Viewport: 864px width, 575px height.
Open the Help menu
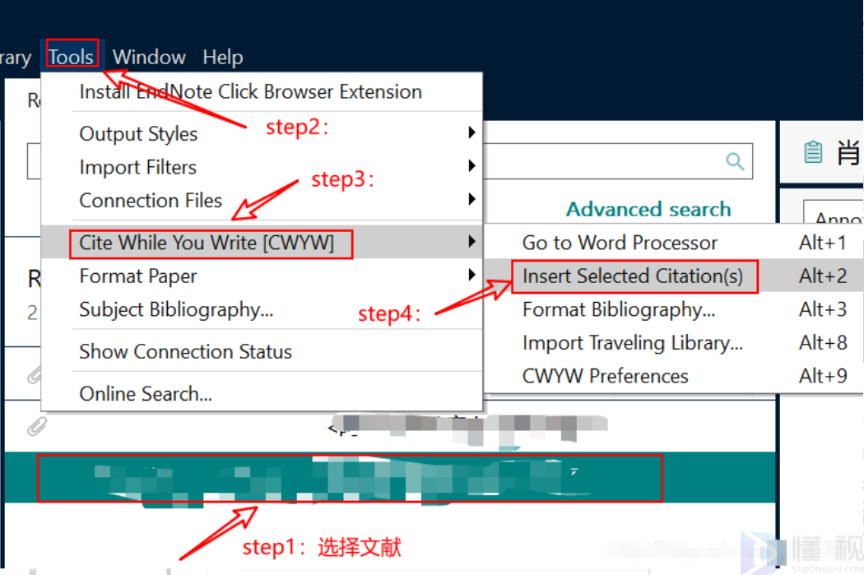[x=223, y=57]
